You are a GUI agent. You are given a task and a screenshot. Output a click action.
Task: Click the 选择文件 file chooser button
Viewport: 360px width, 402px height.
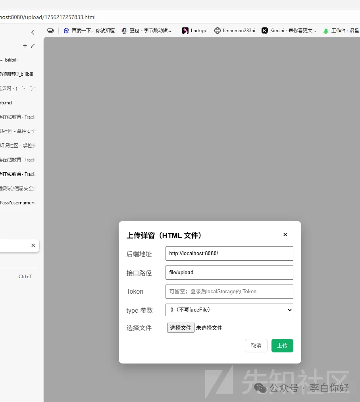coord(181,328)
